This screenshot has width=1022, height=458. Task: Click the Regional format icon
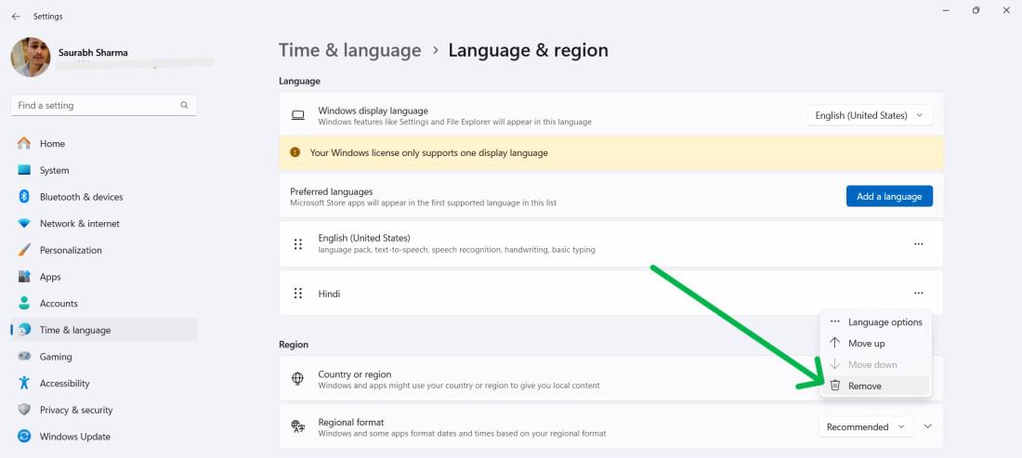(298, 426)
